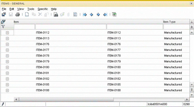Go to first record arrow icon
This screenshot has height=107, width=194.
[85, 14]
